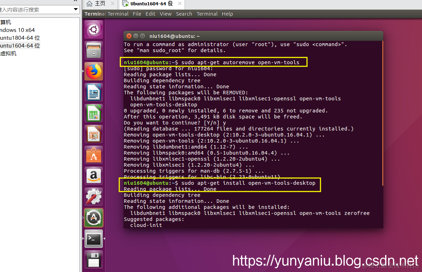This screenshot has height=272, width=422.
Task: Open the second Terminal menu before Help
Action: [x=207, y=14]
